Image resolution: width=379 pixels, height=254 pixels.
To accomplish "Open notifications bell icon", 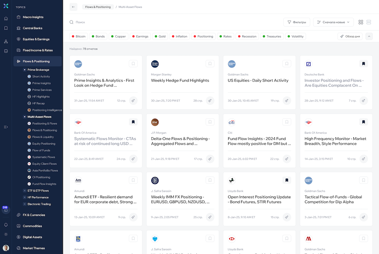I will [6, 225].
